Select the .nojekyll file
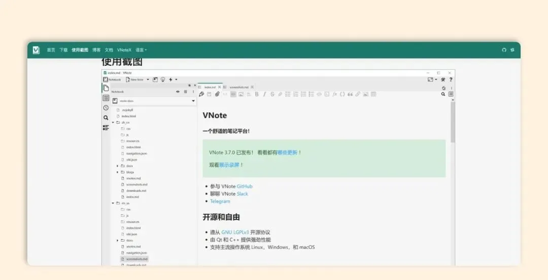 click(125, 110)
